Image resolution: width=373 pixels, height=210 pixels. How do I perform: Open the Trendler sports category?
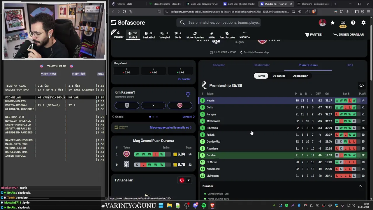[118, 34]
